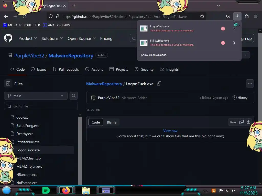List all tabs using the chevron
Image resolution: width=262 pixels, height=196 pixels.
coord(219,6)
